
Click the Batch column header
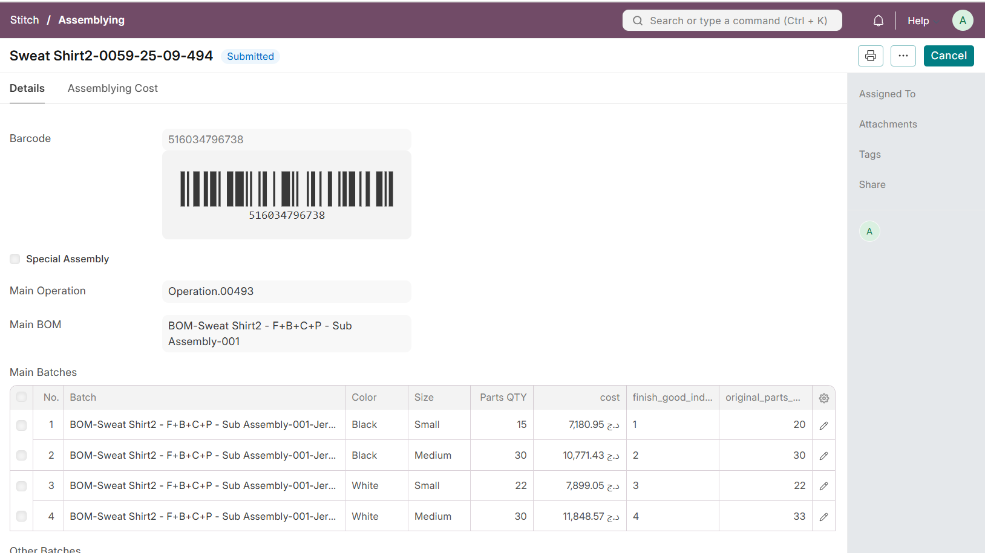205,398
